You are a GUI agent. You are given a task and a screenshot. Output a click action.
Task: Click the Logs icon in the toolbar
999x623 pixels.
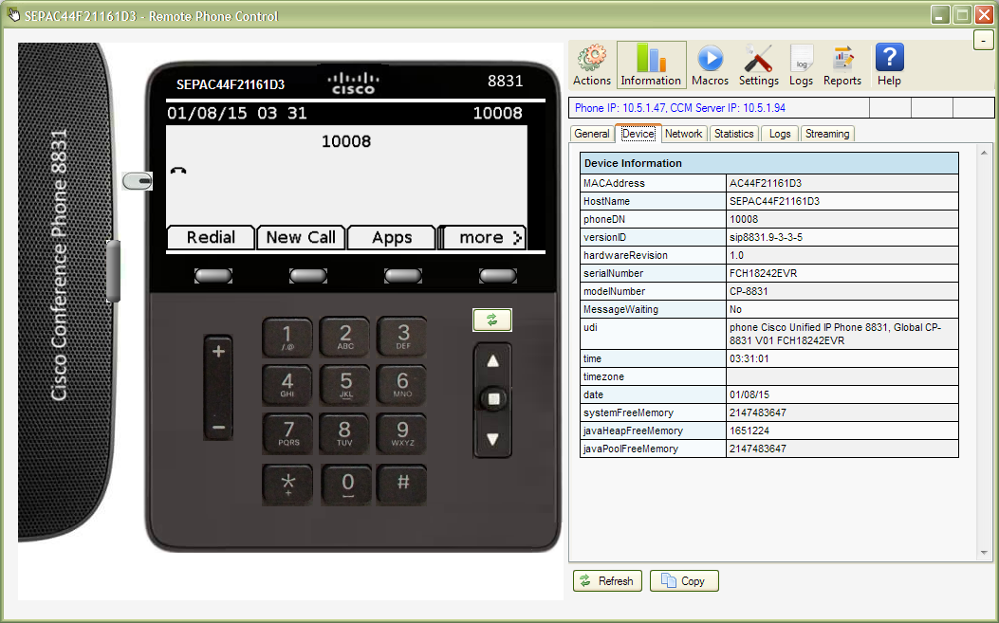(x=802, y=64)
